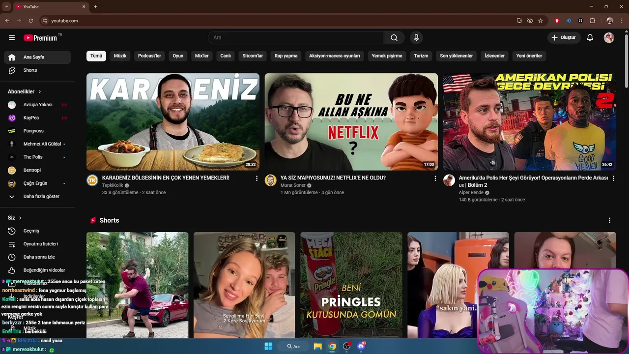This screenshot has width=629, height=354.
Task: Open File Explorer from taskbar
Action: tap(318, 346)
